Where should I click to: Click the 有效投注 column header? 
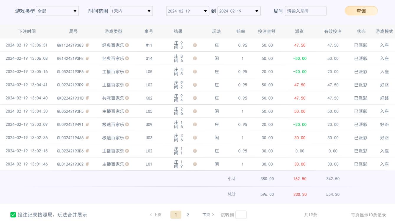click(333, 31)
